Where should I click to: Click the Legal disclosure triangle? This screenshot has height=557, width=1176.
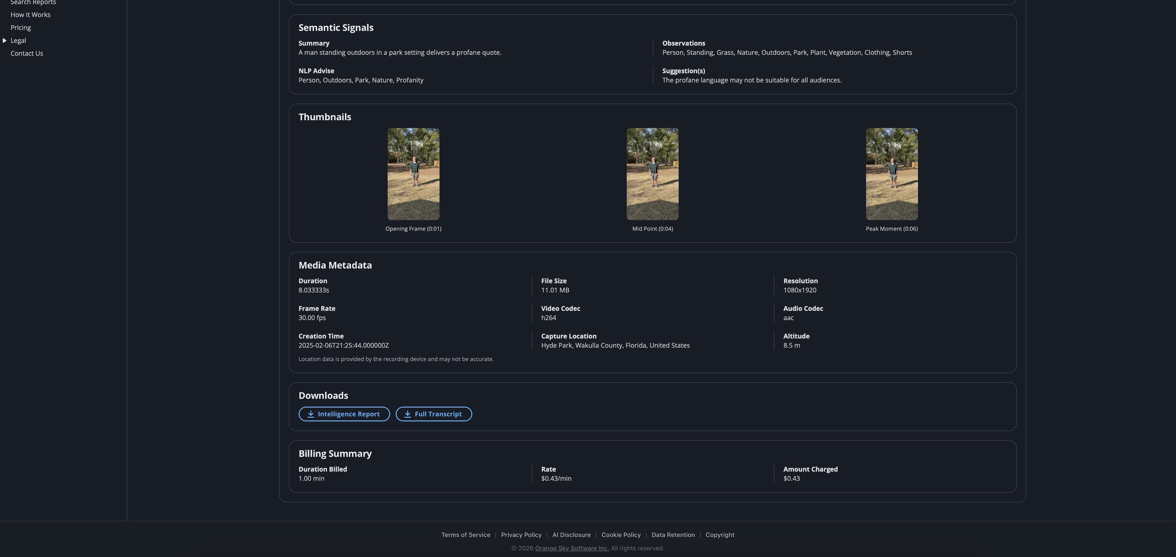click(x=4, y=40)
